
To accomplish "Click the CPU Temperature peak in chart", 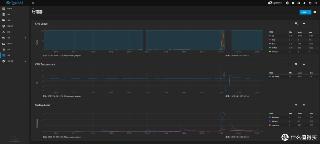I will (x=224, y=71).
